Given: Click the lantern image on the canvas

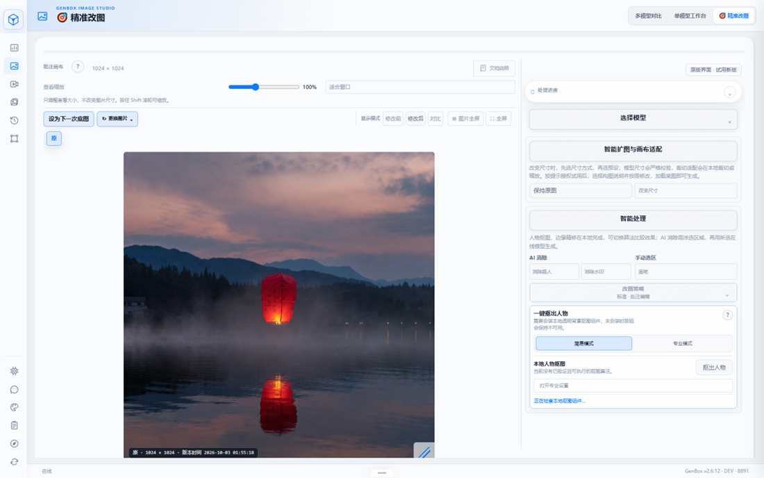Looking at the screenshot, I should point(279,305).
